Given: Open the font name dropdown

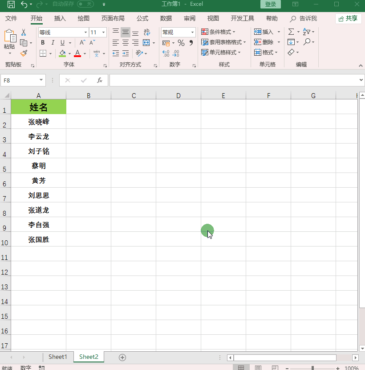Looking at the screenshot, I should (85, 33).
